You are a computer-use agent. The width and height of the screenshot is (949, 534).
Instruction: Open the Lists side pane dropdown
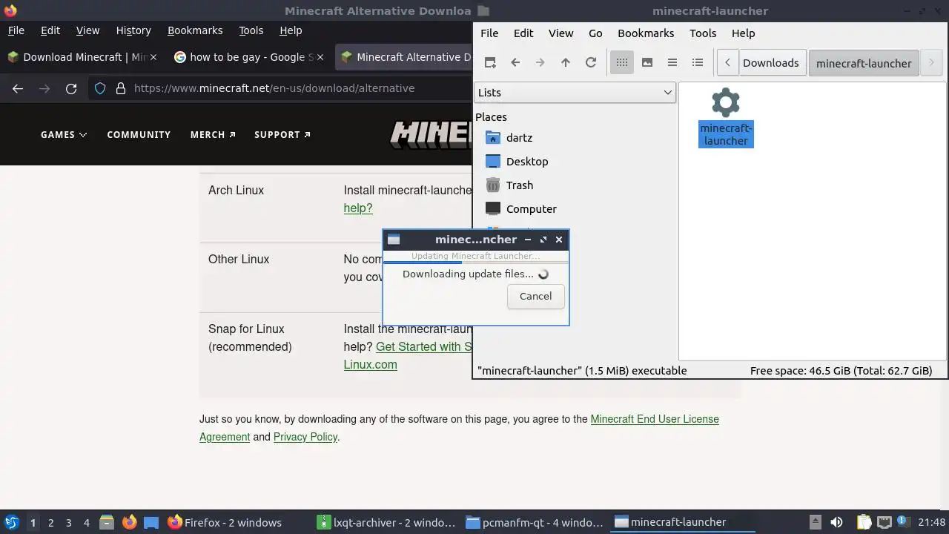[x=575, y=92]
